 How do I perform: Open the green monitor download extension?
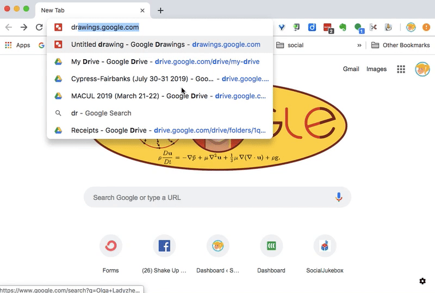point(296,27)
